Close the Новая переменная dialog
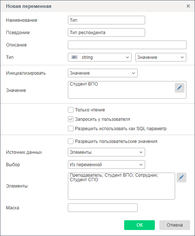This screenshot has height=236, width=195. click(188, 6)
